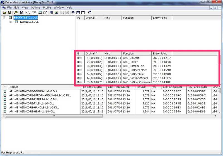This screenshot has width=223, height=156.
Task: Click the Tile Horizontally toolbar icon
Action: click(x=78, y=13)
